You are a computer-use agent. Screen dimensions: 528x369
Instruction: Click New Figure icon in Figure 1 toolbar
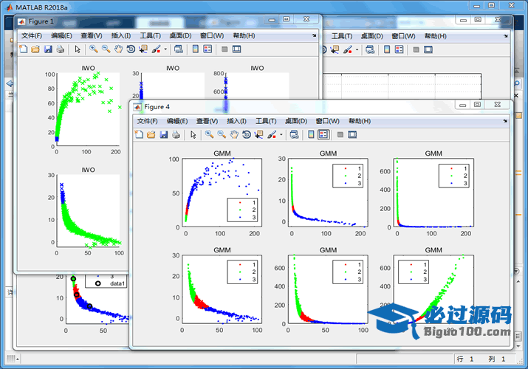point(23,49)
